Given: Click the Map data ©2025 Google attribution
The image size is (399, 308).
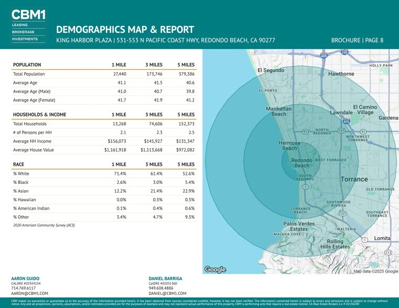Looking at the screenshot, I should pos(375,271).
